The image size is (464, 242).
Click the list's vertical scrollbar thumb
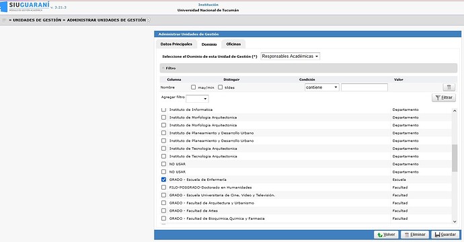[455, 158]
